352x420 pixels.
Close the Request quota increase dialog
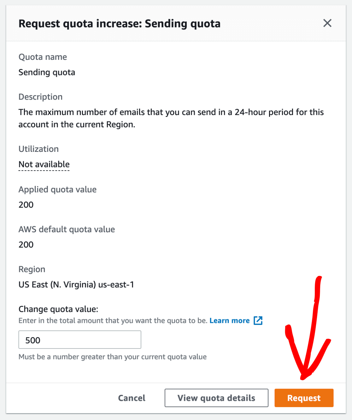(327, 23)
